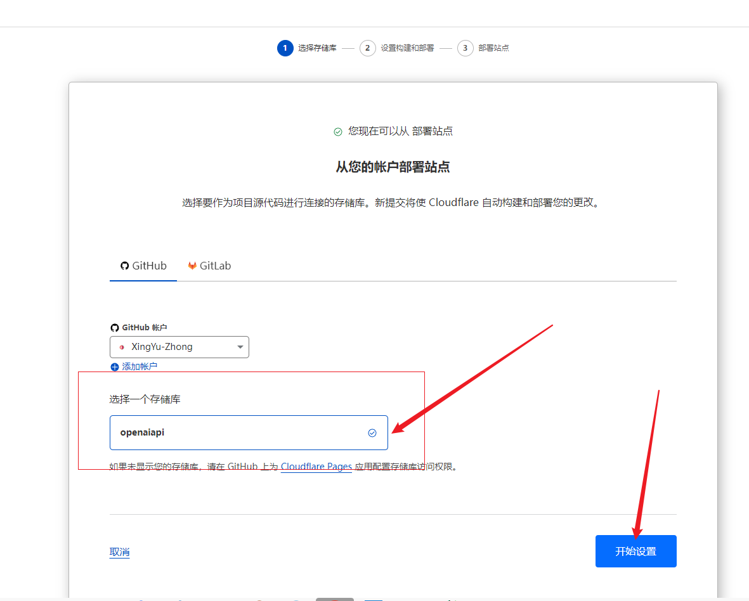Click step 1 选择存储库 circle

click(285, 48)
